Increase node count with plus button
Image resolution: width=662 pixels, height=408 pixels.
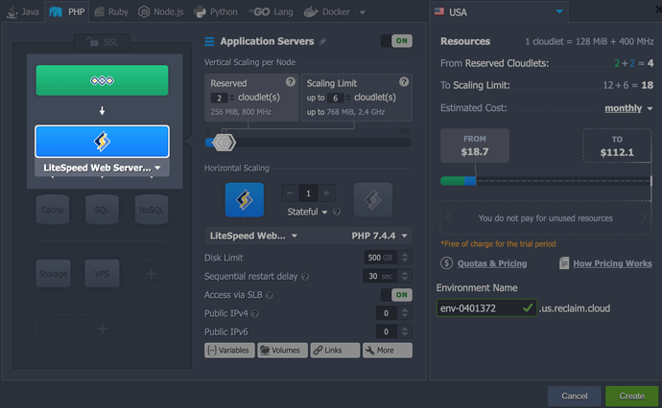326,193
